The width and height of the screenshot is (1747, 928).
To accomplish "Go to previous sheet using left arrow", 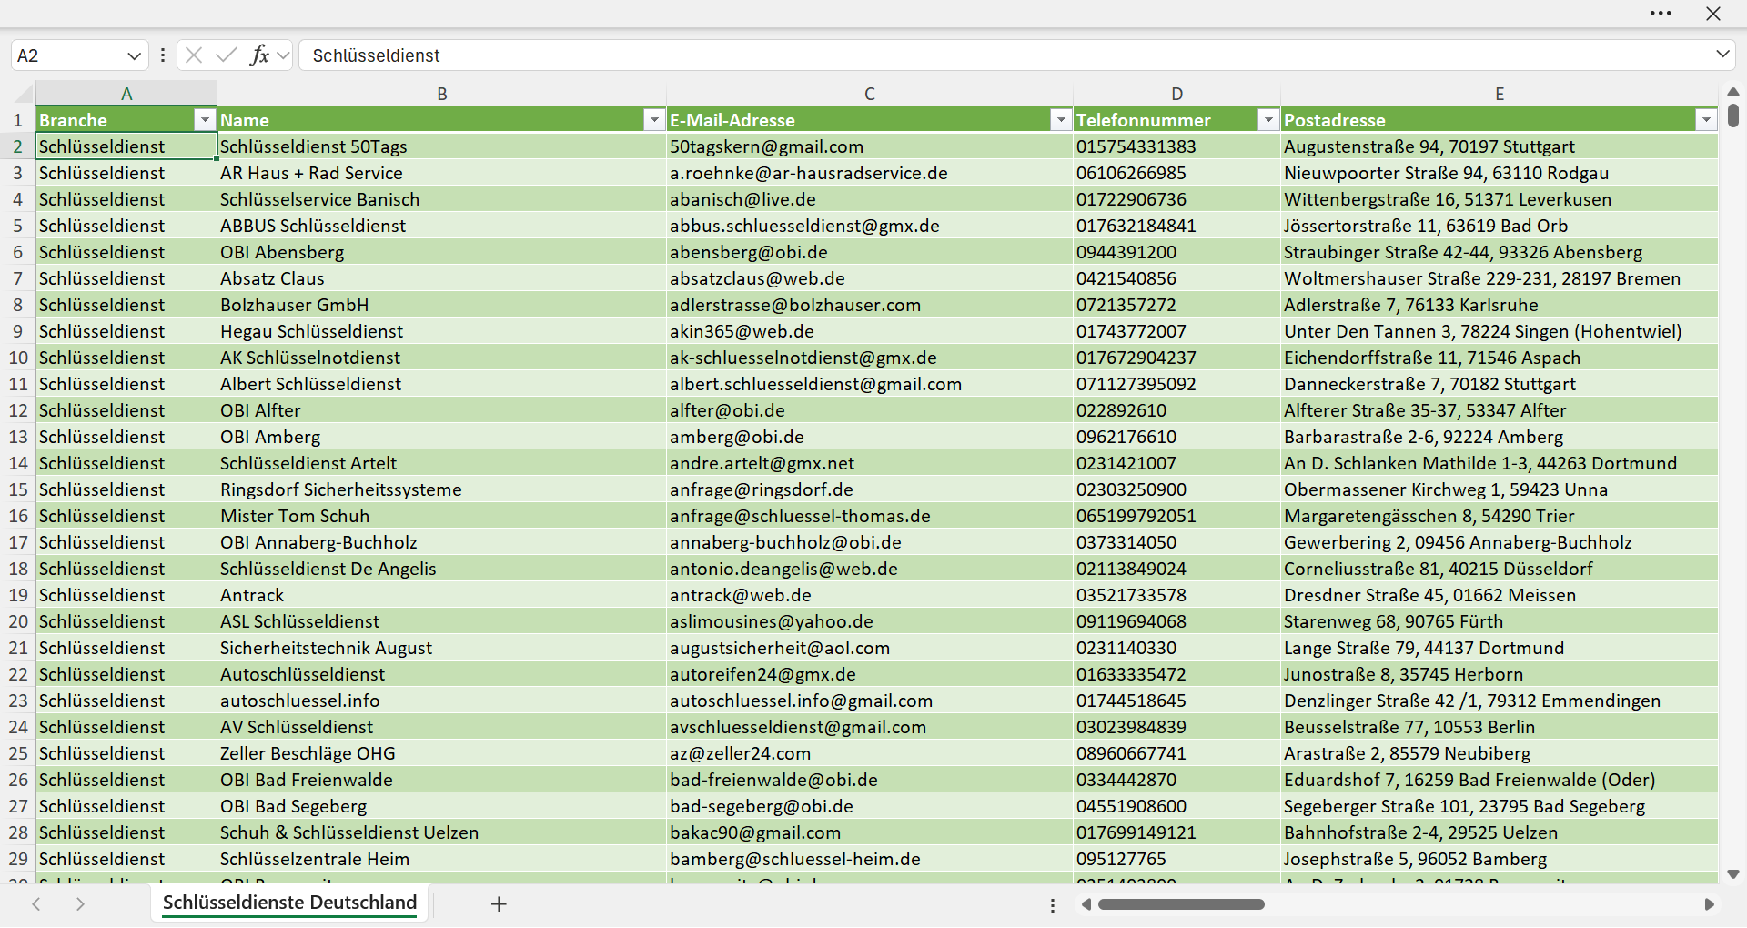I will pyautogui.click(x=36, y=904).
